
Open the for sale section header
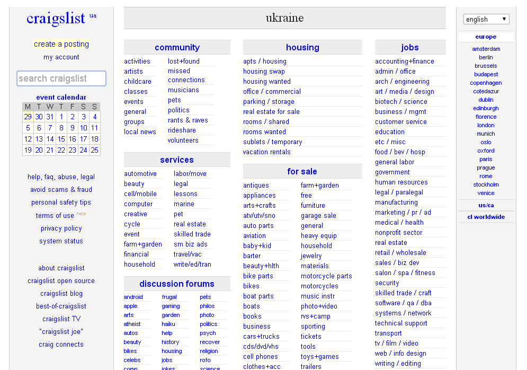tap(302, 172)
